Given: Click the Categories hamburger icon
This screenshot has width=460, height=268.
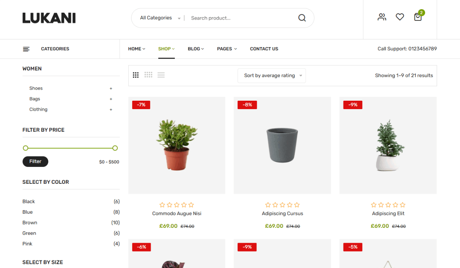Looking at the screenshot, I should (26, 49).
